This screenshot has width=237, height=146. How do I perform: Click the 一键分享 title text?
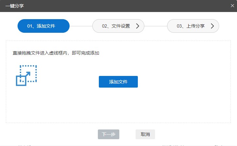click(x=15, y=6)
